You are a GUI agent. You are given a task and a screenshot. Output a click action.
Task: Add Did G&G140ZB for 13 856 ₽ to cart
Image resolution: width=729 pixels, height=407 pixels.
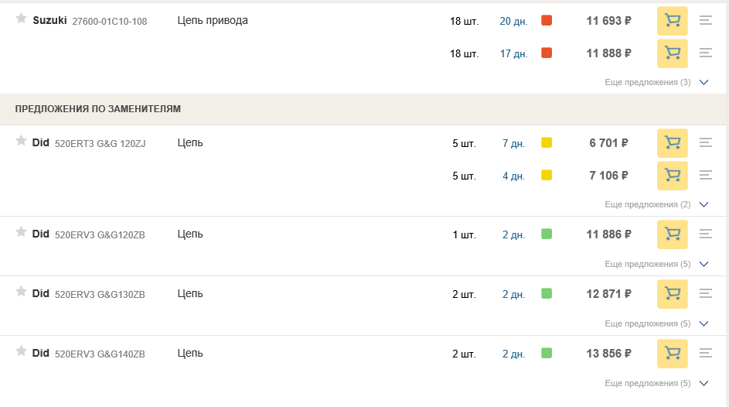click(x=673, y=354)
